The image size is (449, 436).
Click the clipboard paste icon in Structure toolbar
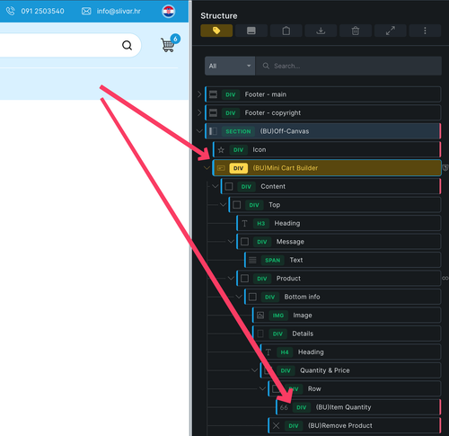pyautogui.click(x=286, y=31)
